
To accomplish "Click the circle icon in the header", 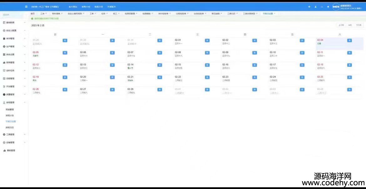I will [322, 7].
